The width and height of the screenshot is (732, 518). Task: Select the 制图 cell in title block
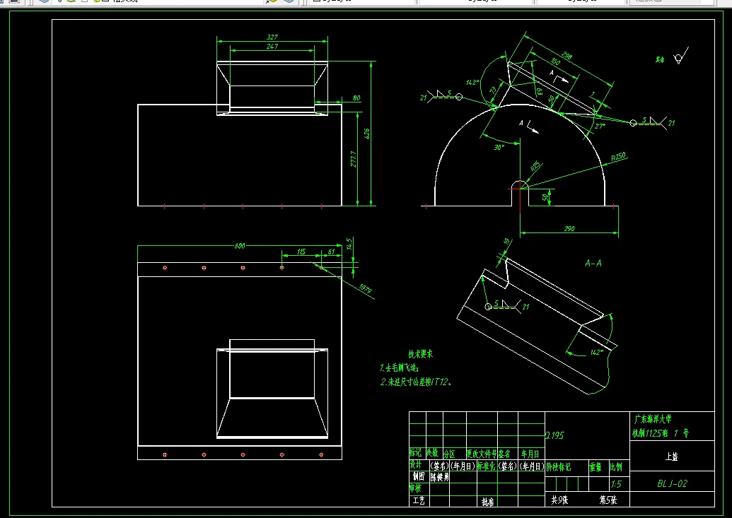(x=419, y=476)
